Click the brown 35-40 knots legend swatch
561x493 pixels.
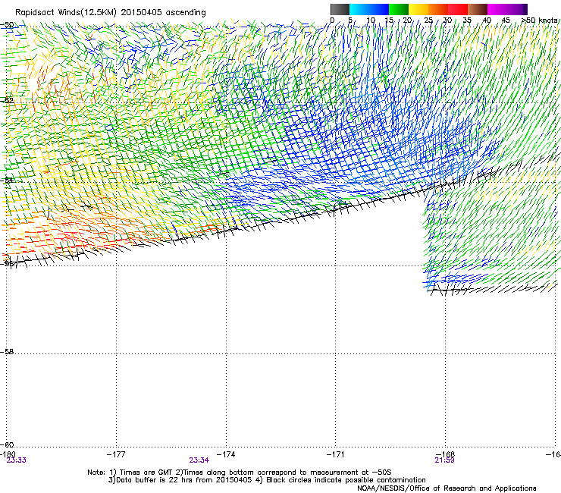[478, 9]
